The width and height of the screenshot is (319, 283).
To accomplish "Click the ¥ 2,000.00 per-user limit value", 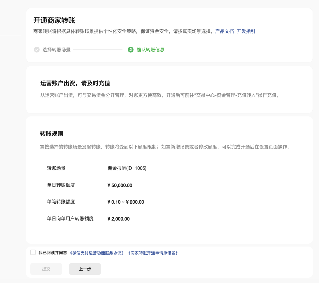I will [118, 219].
